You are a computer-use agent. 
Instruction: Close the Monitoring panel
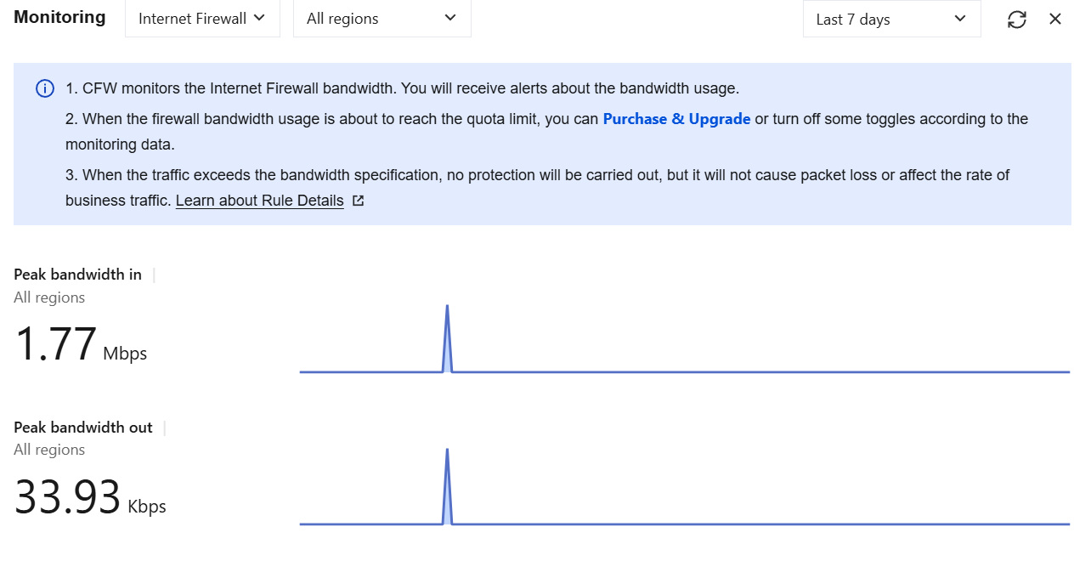pos(1055,19)
